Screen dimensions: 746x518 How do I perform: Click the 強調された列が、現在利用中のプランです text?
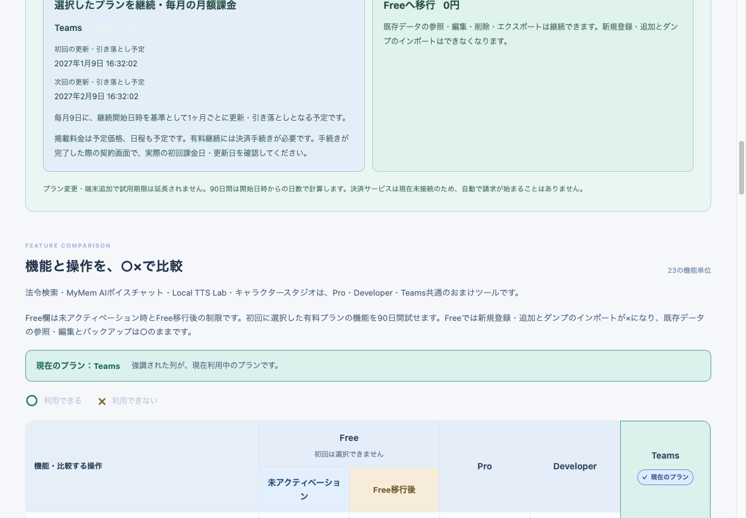pos(207,366)
